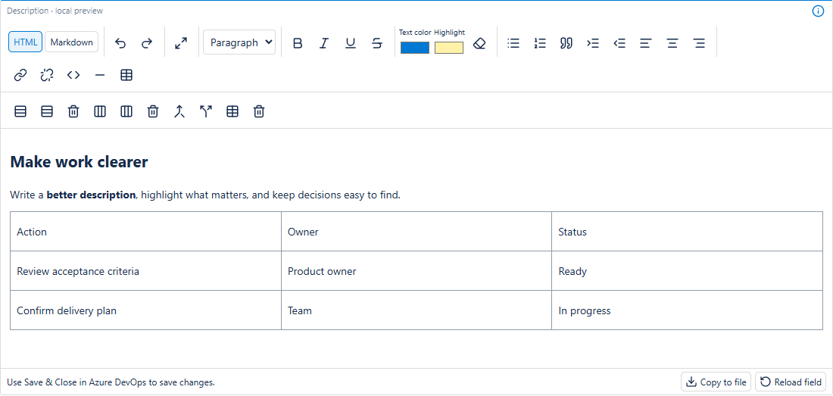The width and height of the screenshot is (833, 396).
Task: Click the Make work clearer heading
Action: 80,162
